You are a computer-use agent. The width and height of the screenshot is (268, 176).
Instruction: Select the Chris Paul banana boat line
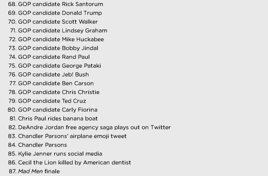(54, 119)
